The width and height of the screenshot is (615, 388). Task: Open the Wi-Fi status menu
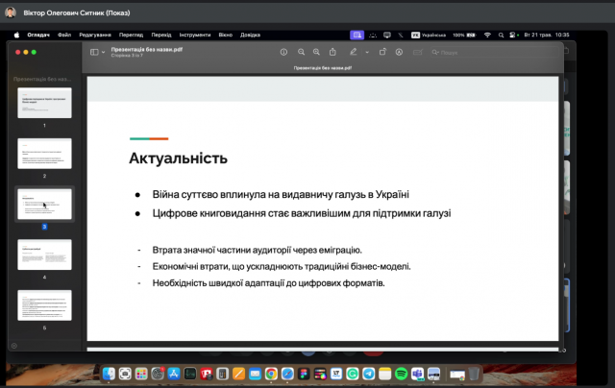[487, 35]
